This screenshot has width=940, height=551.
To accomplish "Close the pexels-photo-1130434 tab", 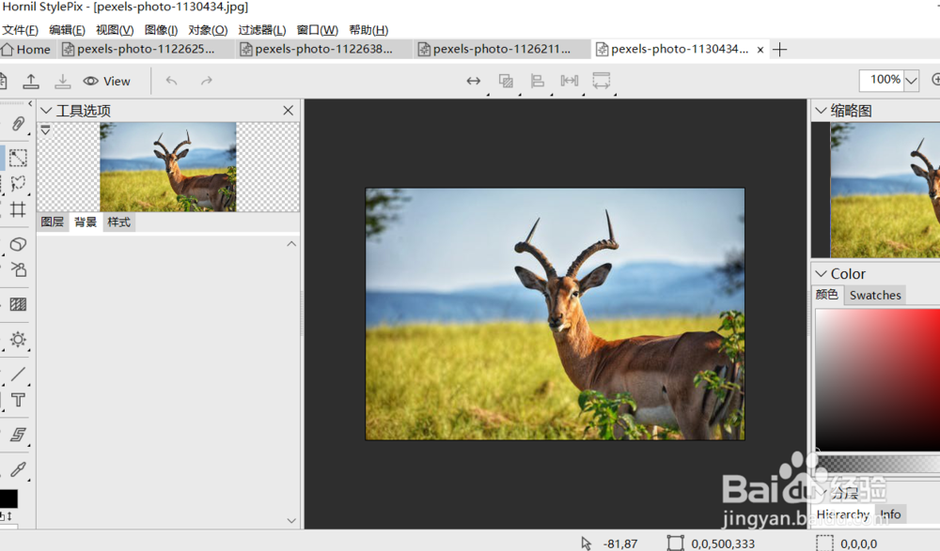I will [x=760, y=50].
